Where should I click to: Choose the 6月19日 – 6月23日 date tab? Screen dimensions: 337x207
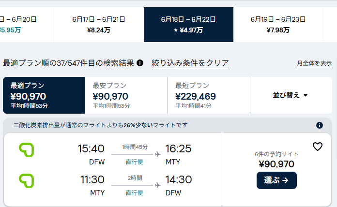coord(278,25)
